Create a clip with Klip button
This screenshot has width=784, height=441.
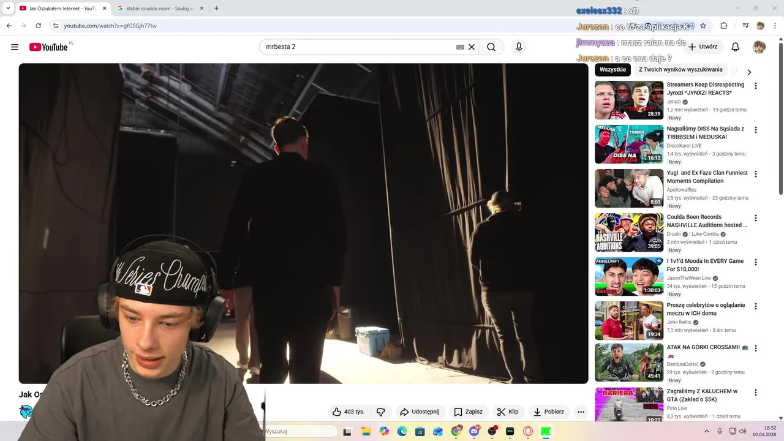click(508, 412)
